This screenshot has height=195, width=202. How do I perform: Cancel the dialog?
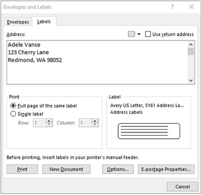click(x=182, y=187)
